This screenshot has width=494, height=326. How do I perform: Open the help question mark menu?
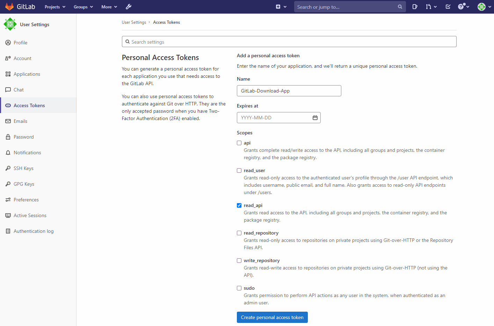pyautogui.click(x=464, y=7)
